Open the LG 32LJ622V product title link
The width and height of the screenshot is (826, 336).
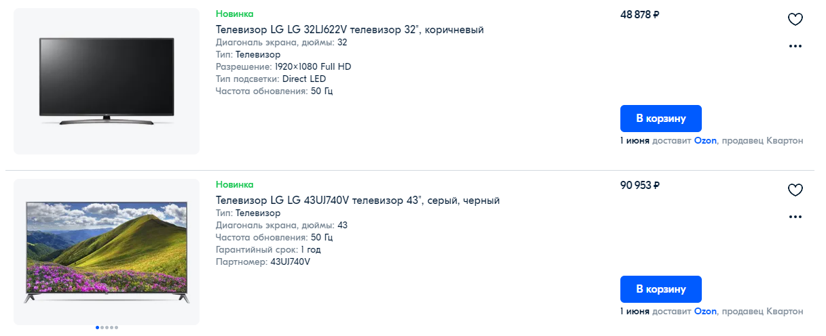[x=350, y=30]
